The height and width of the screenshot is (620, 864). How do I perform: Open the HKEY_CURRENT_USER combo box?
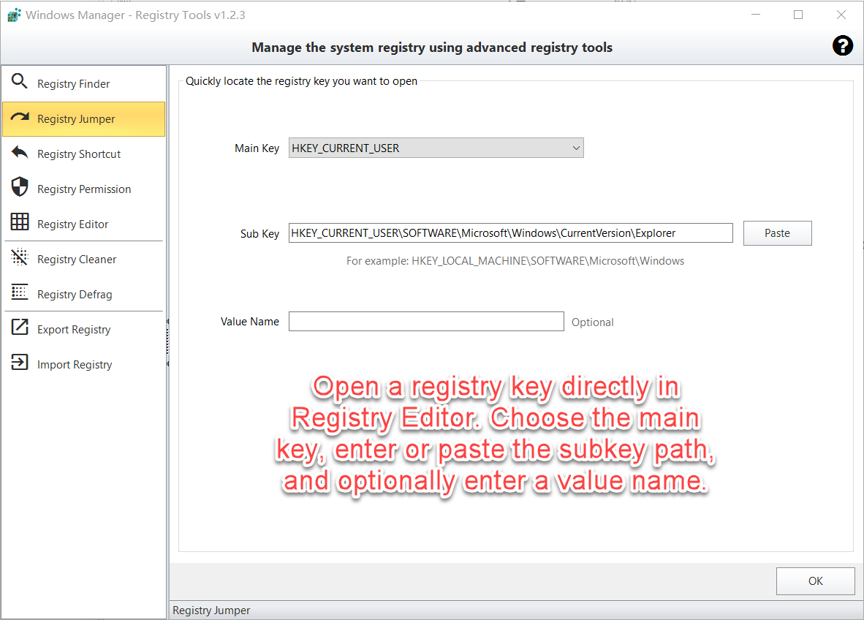[x=436, y=148]
